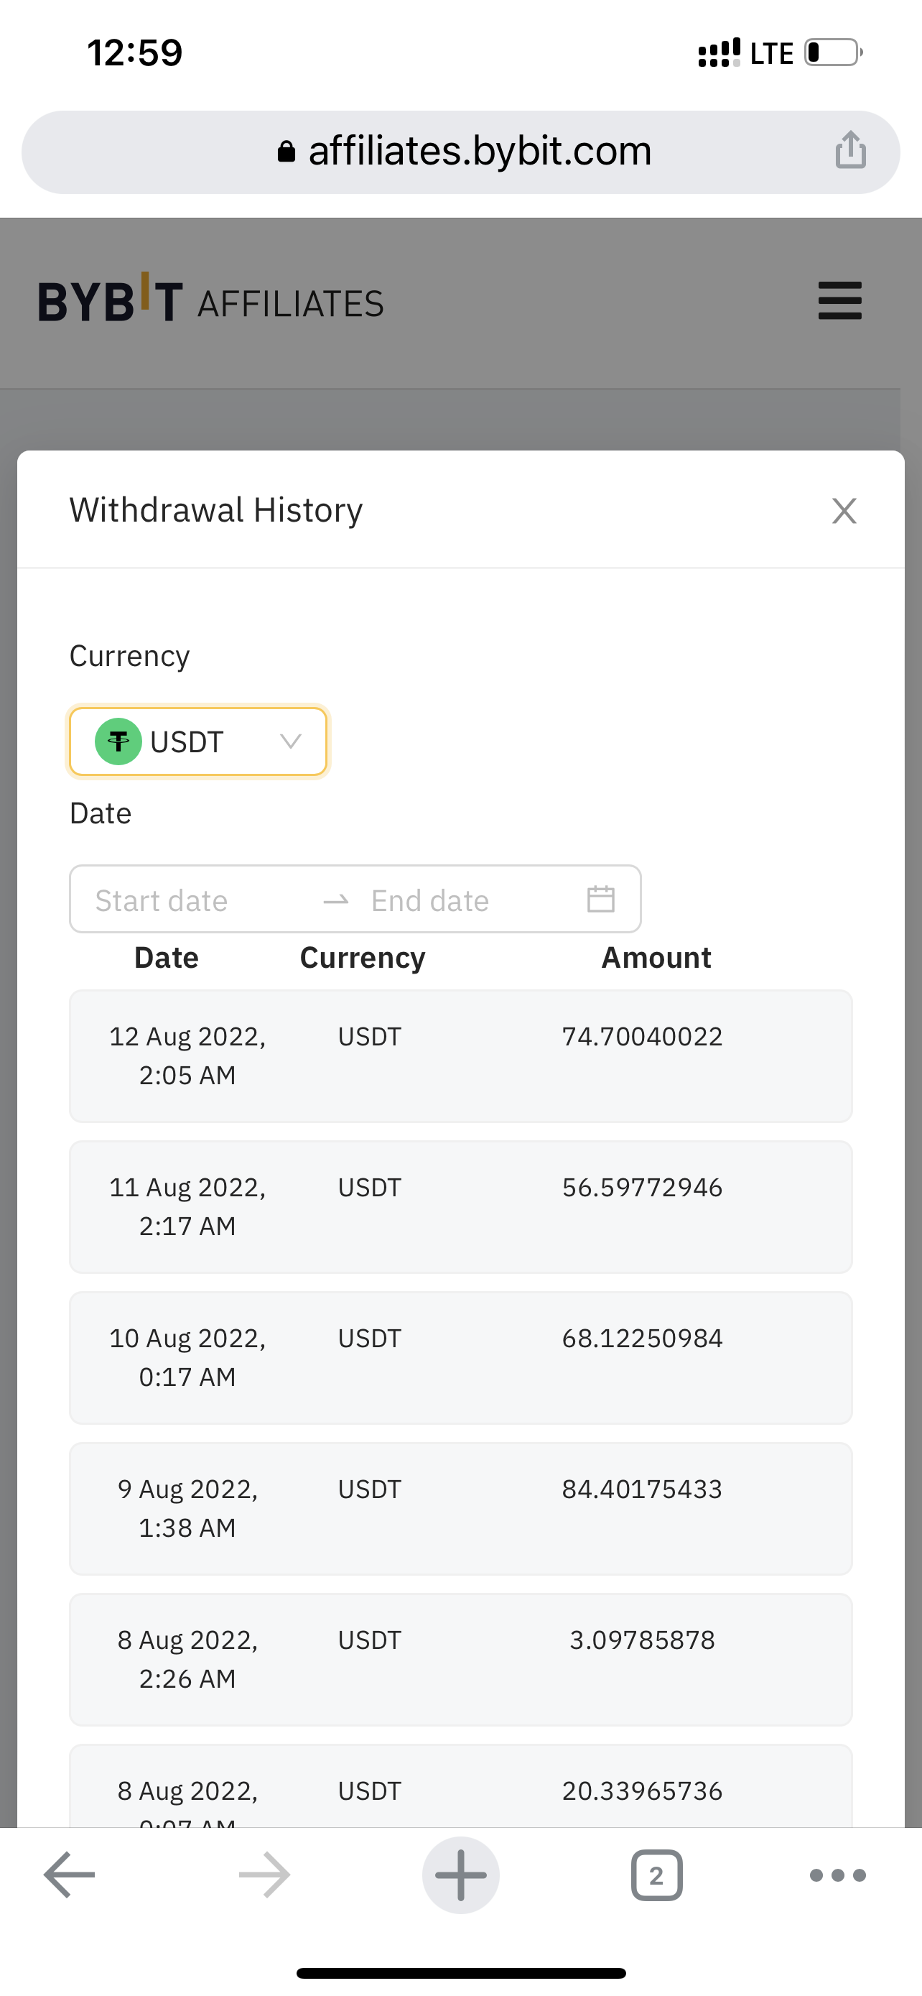
Task: Go back with browser back arrow
Action: (70, 1875)
